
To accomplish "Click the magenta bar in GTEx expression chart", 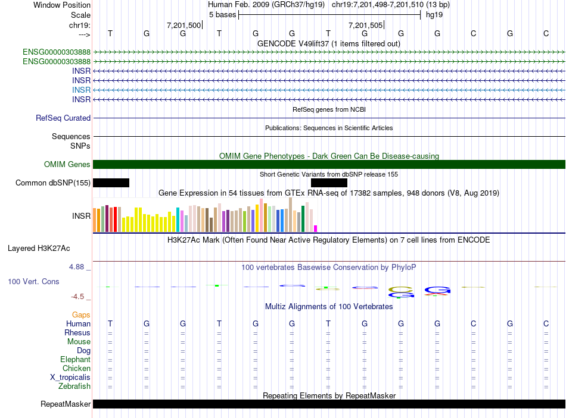I will tap(316, 228).
